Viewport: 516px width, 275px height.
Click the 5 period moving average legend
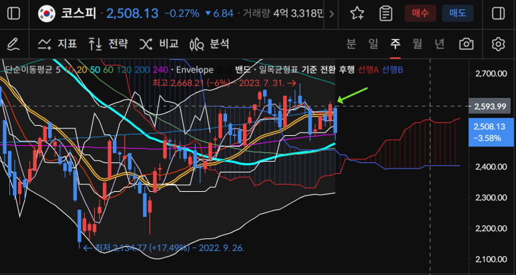[58, 69]
